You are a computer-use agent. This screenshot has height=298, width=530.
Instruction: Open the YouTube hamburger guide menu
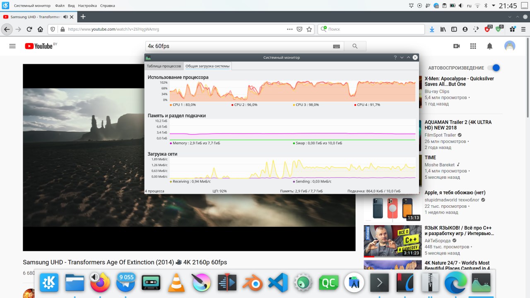tap(12, 46)
